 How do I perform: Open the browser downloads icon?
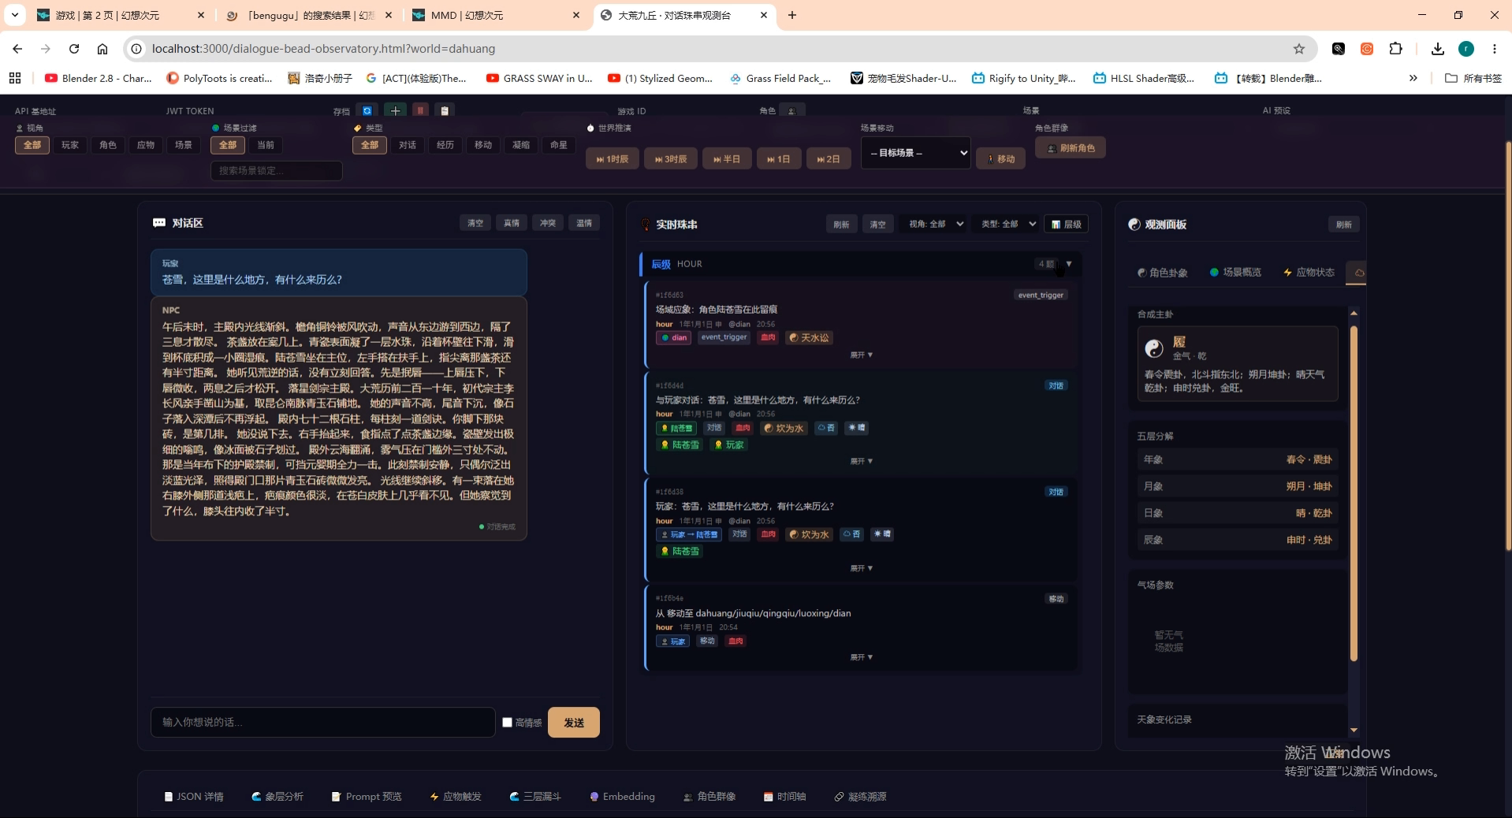coord(1438,49)
